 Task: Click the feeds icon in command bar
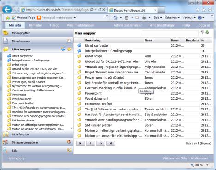coord(126,18)
